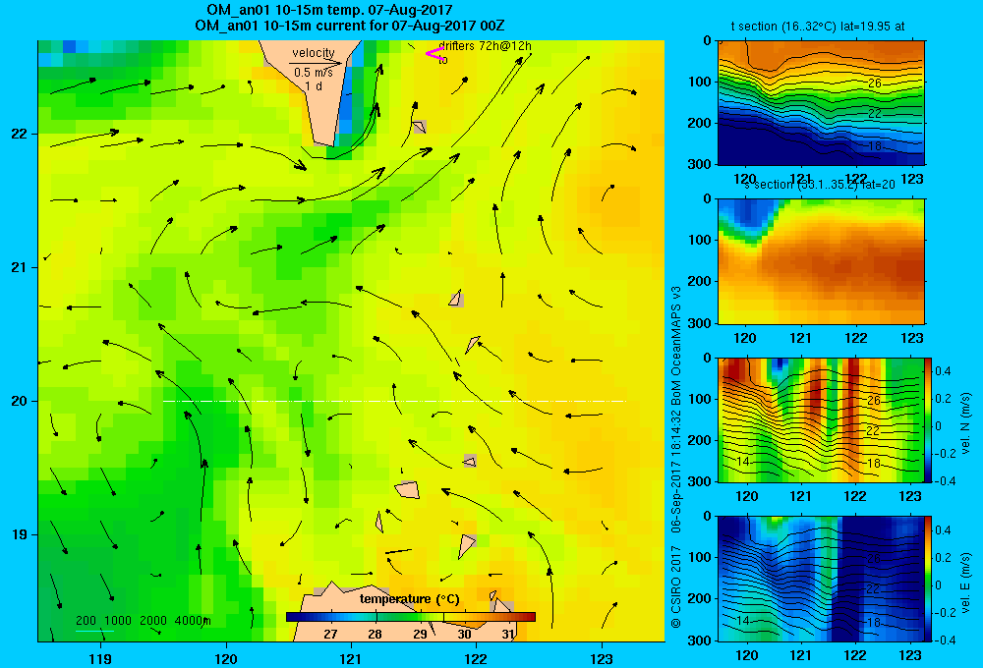The width and height of the screenshot is (983, 668).
Task: Click the '-0.4' tick on vel. E scale
Action: click(944, 640)
